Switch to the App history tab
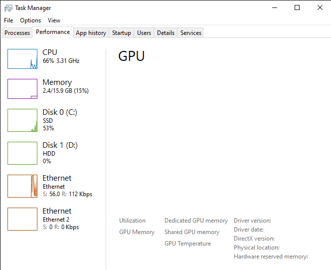Screen dimensions: 331x270 91,33
